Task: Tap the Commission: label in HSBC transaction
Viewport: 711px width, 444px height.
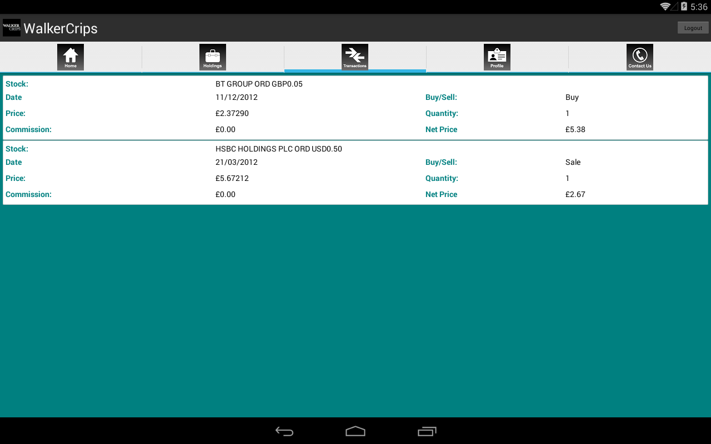Action: coord(28,194)
